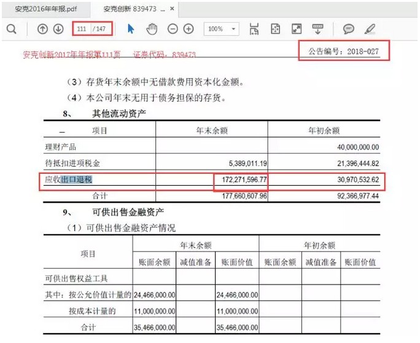Activate the hand pan tool
The image size is (420, 343).
tap(152, 29)
